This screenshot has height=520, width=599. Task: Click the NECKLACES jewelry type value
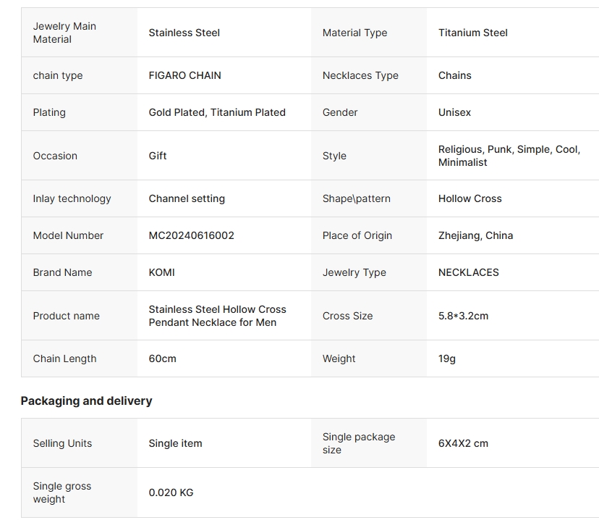[x=469, y=272]
